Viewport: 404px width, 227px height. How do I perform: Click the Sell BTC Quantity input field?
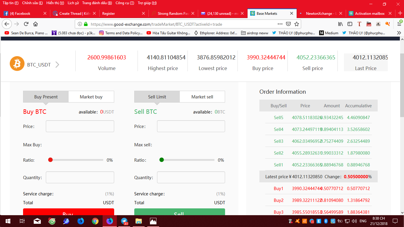click(x=191, y=177)
